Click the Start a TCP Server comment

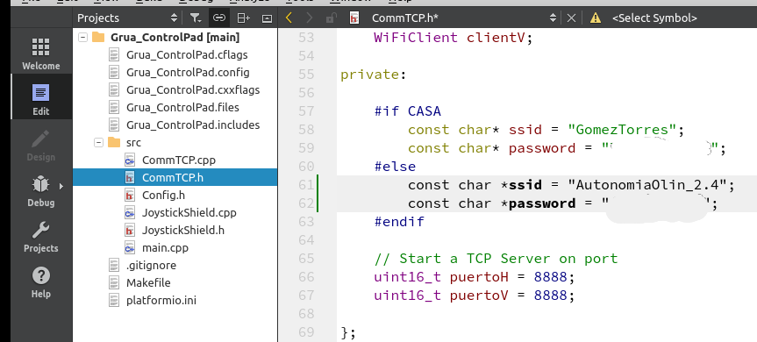point(496,259)
